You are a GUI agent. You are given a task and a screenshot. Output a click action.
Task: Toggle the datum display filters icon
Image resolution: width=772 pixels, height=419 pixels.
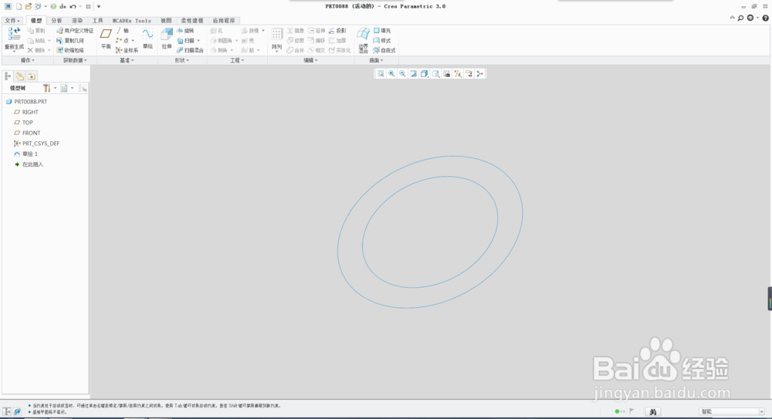(458, 74)
